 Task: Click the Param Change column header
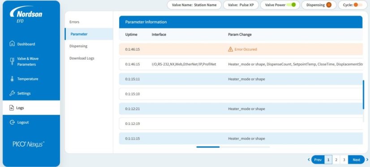click(x=240, y=34)
